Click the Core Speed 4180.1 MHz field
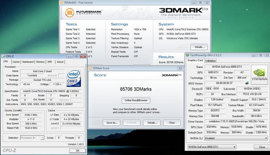 [31, 115]
